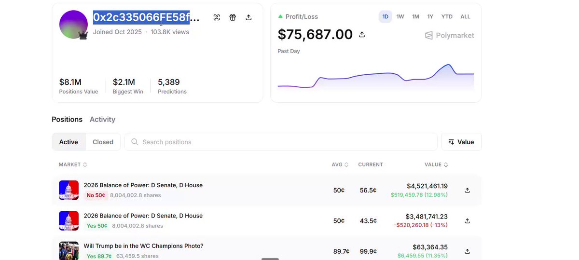
Task: Share the $4,521,461.19 position row
Action: tap(467, 190)
